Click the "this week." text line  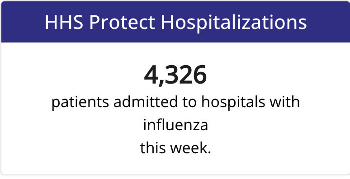(175, 148)
